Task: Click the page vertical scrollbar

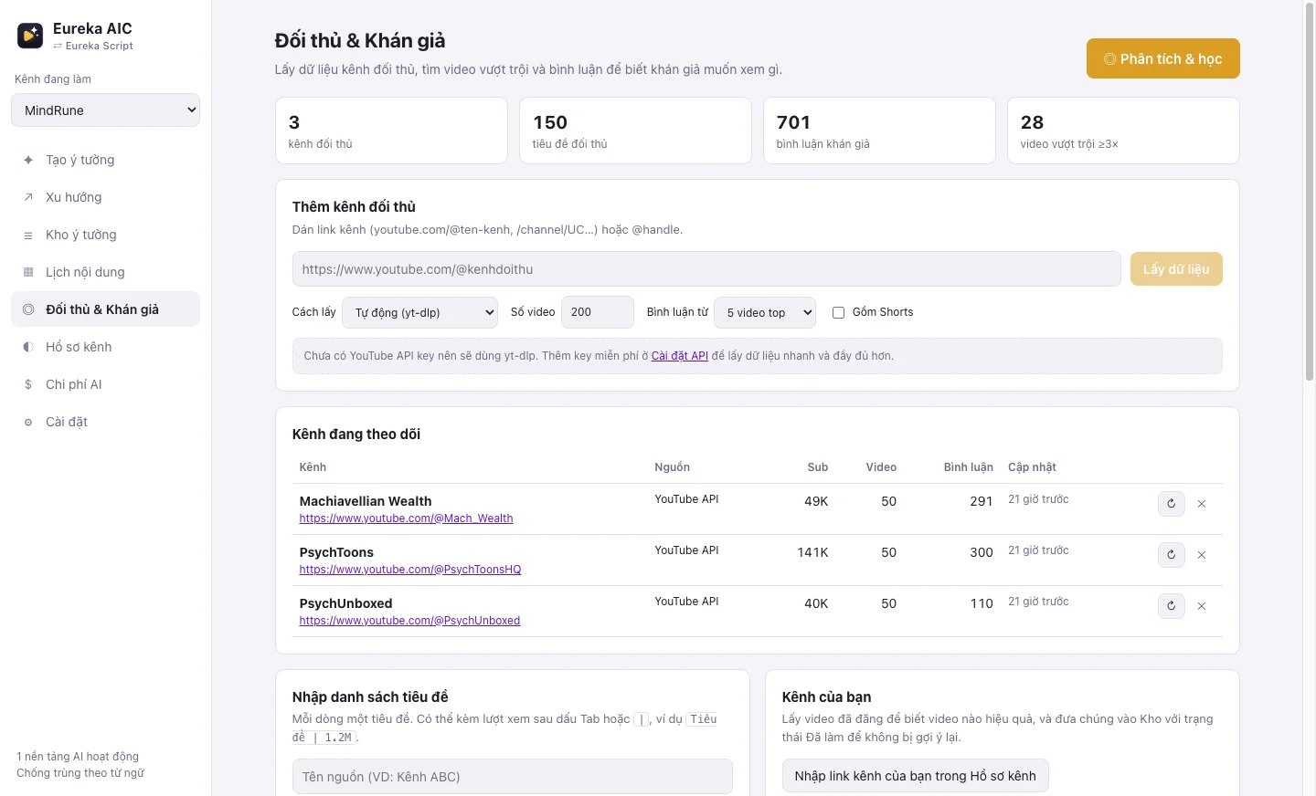Action: (x=1309, y=192)
